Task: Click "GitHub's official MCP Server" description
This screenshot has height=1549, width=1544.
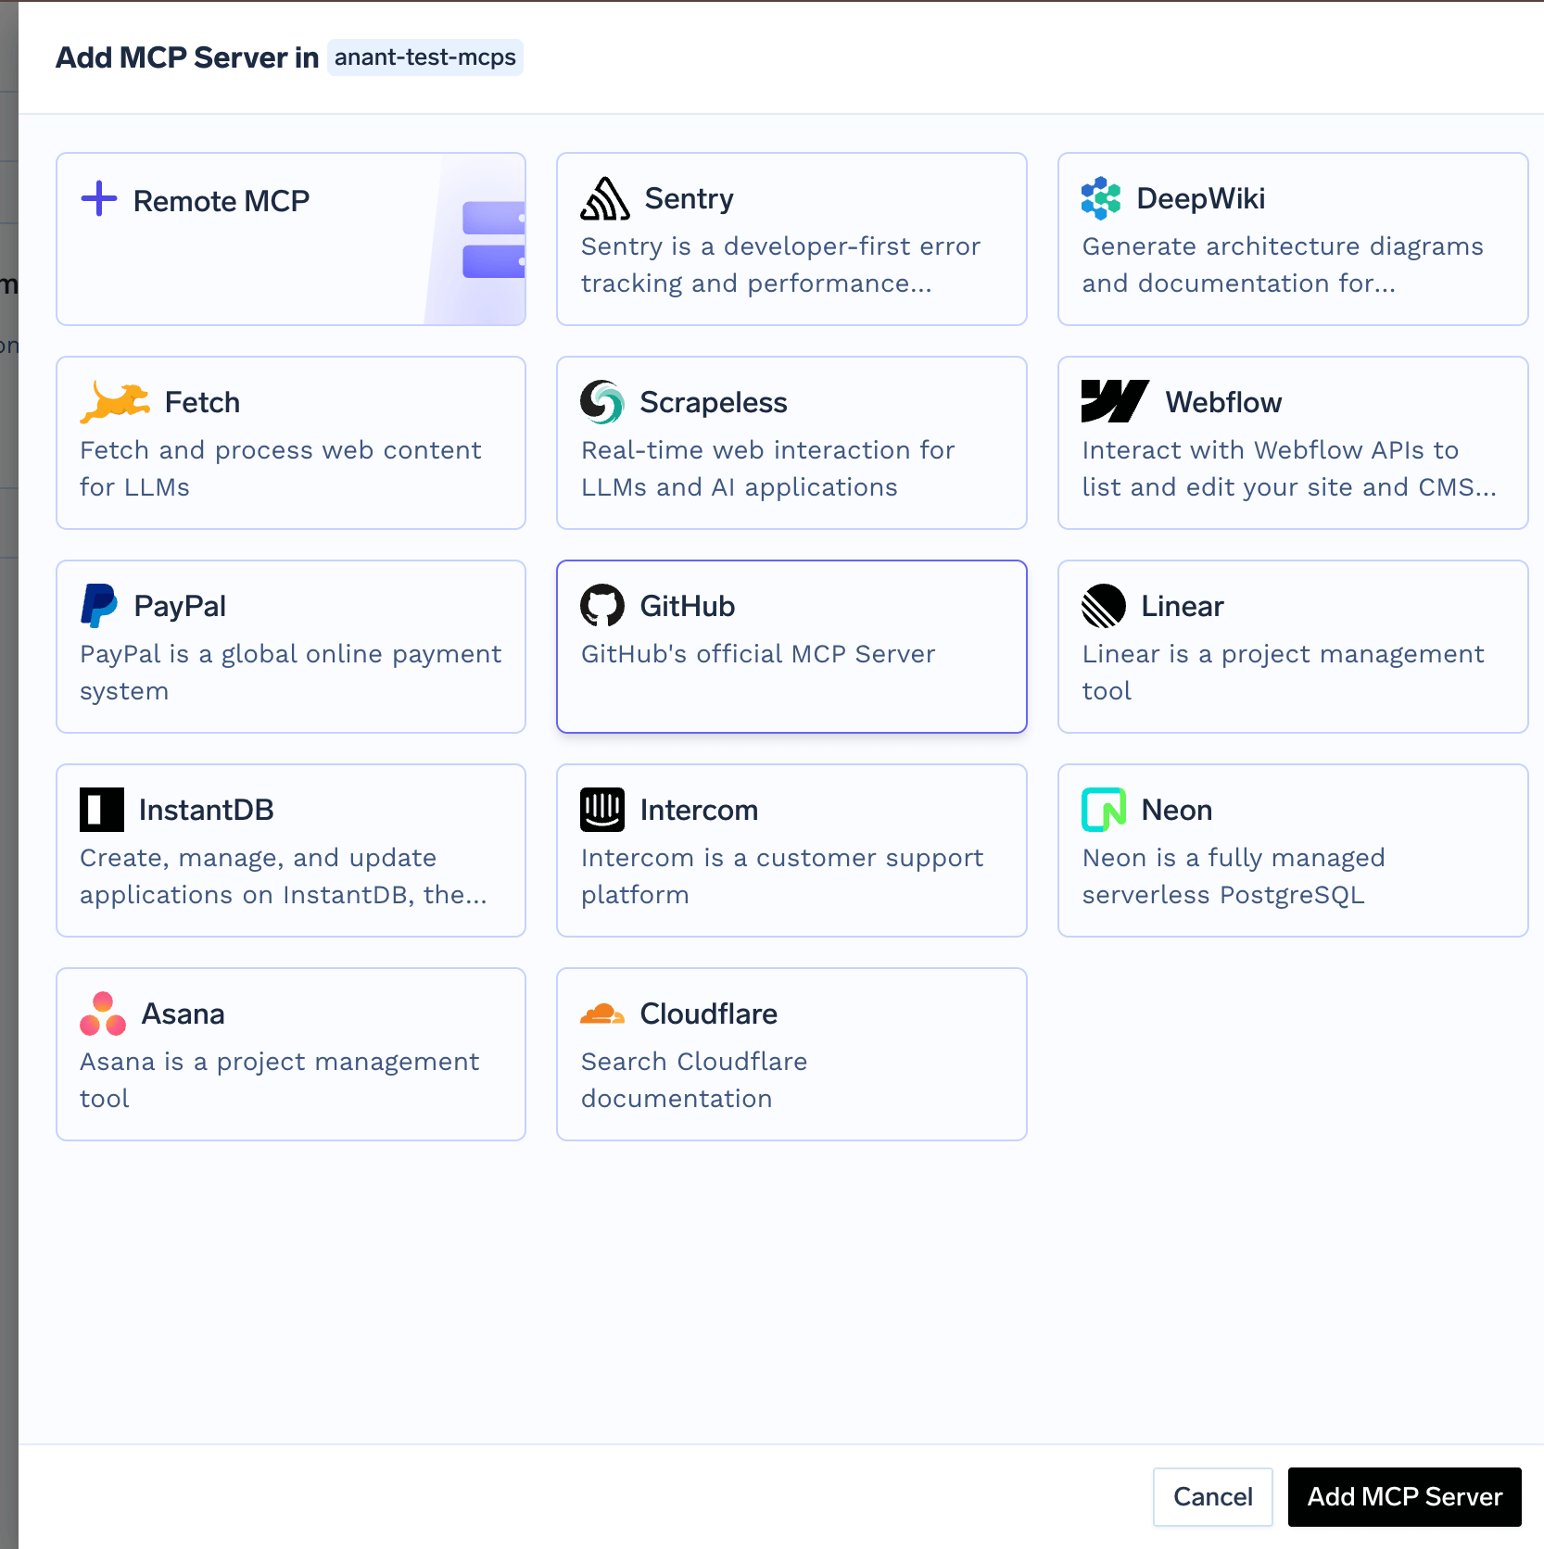Action: [x=758, y=654]
